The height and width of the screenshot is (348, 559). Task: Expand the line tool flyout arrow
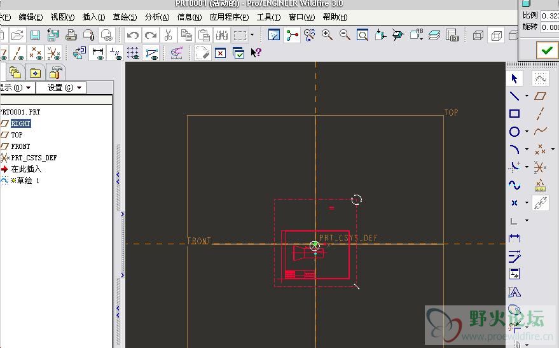(527, 96)
